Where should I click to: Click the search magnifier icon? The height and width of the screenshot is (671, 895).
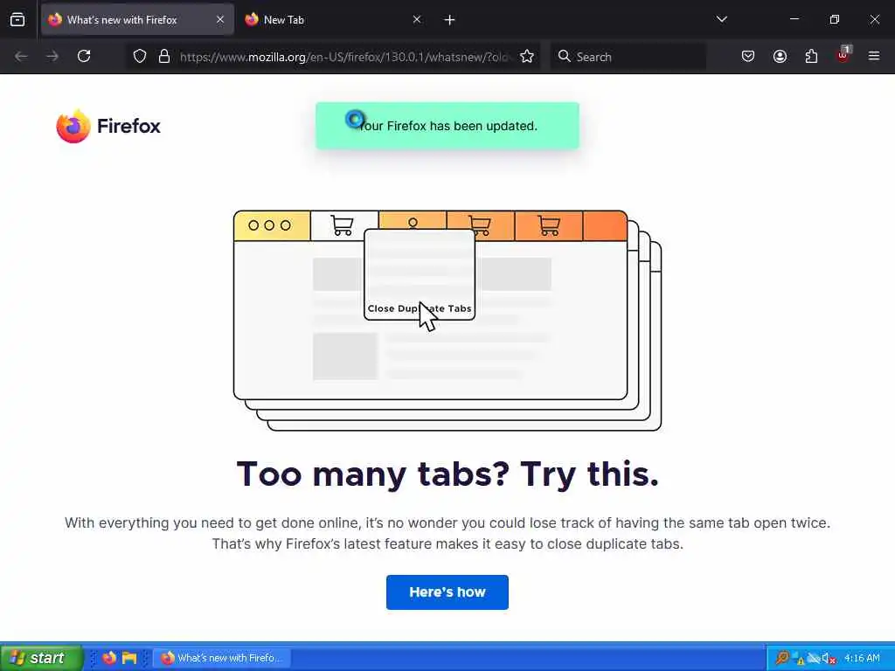click(x=564, y=56)
